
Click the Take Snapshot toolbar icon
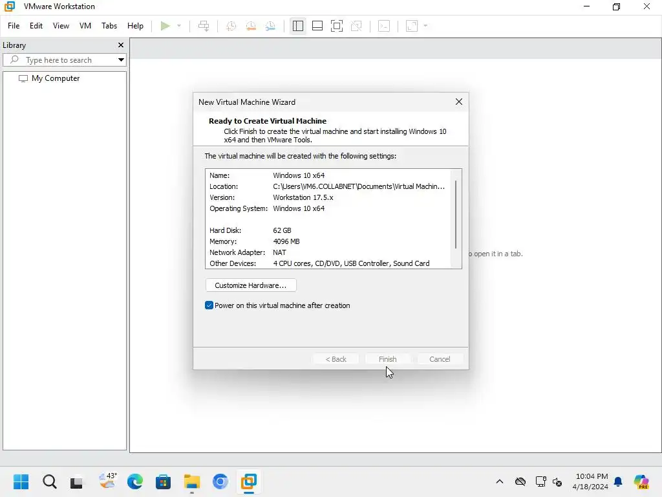coord(231,26)
